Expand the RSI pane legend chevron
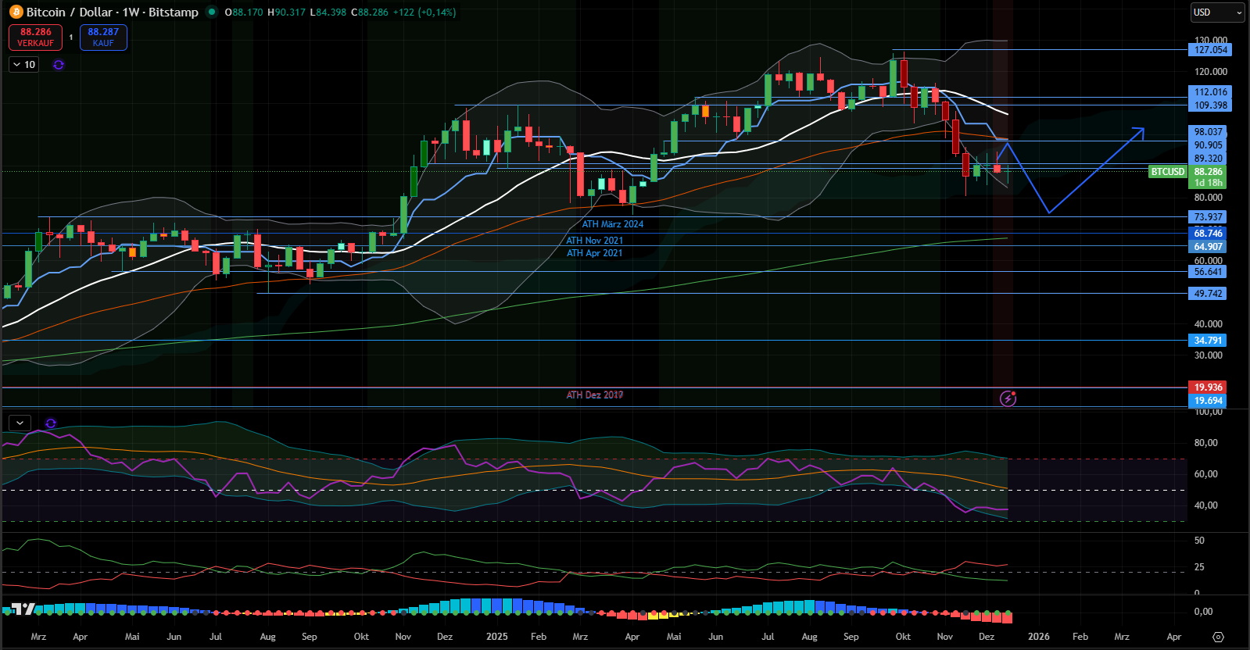 [x=20, y=423]
